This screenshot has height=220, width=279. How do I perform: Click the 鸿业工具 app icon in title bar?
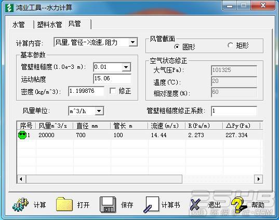click(9, 7)
